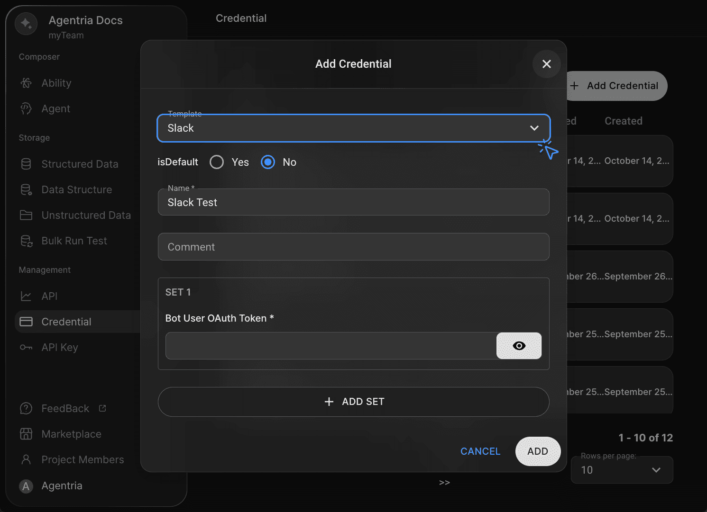The image size is (707, 512).
Task: Open API Key page
Action: click(x=60, y=347)
